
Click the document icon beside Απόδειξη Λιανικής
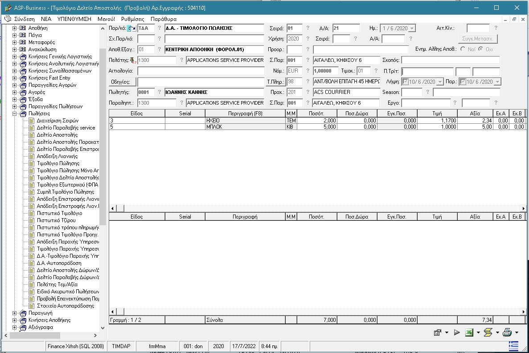[31, 156]
